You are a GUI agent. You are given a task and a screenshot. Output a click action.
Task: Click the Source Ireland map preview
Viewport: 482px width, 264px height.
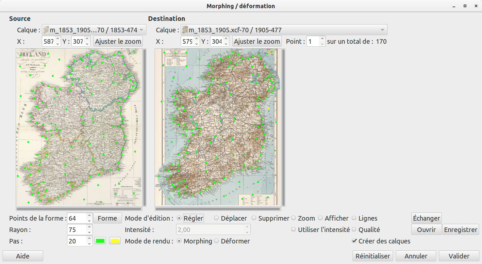coord(79,127)
